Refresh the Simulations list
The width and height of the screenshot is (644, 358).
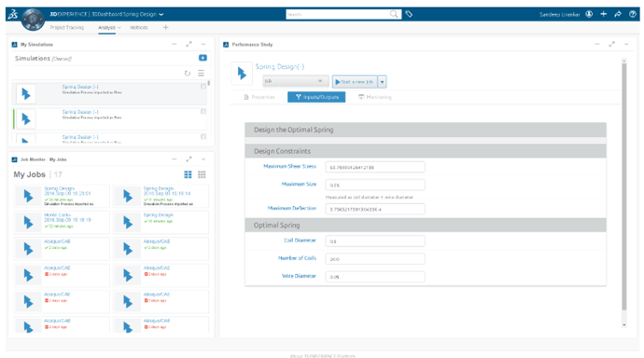[188, 73]
